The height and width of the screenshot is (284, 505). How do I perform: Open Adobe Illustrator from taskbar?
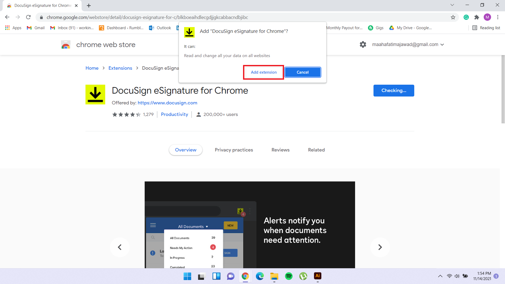tap(317, 276)
